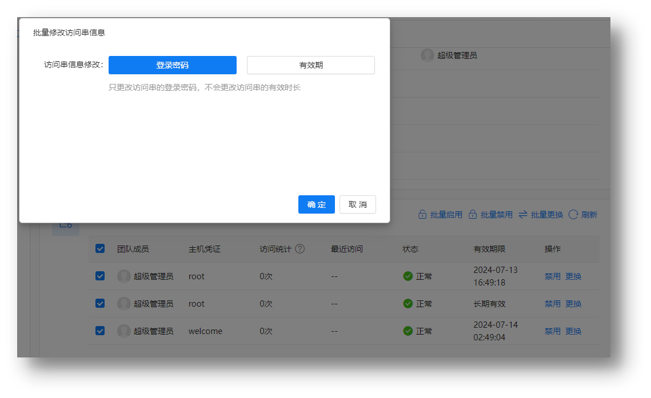Click the 刷新 refresh icon
The height and width of the screenshot is (398, 651).
(x=573, y=215)
